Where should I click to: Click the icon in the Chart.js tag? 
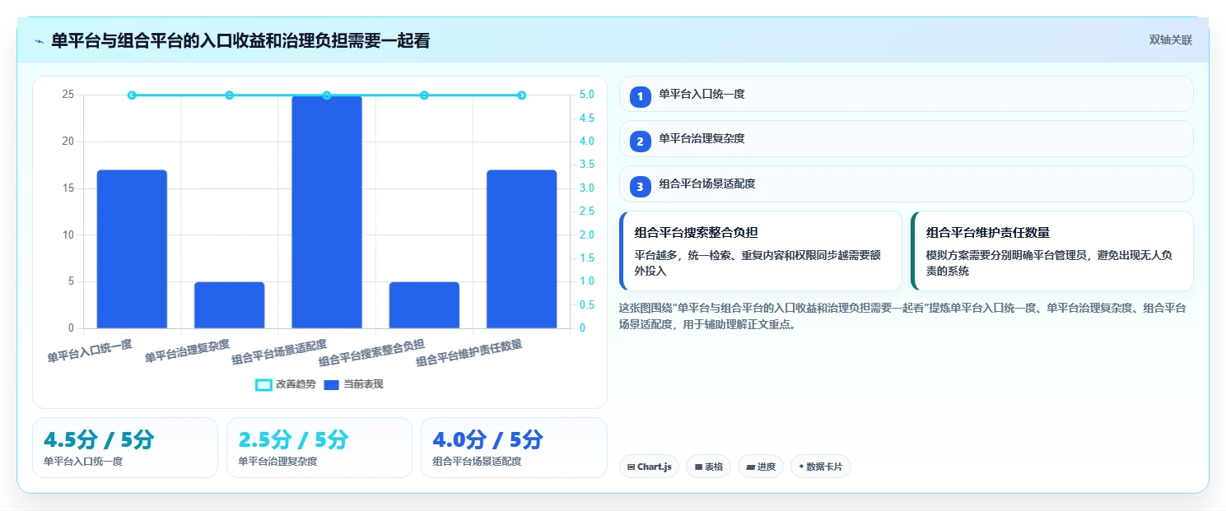pos(631,467)
